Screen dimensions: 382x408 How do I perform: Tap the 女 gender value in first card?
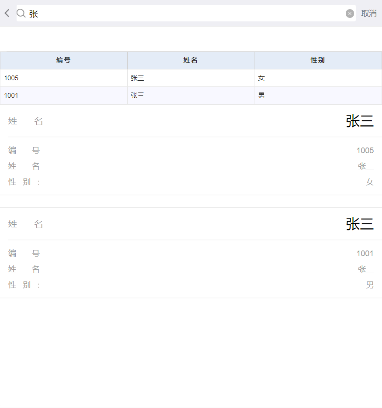pos(369,182)
